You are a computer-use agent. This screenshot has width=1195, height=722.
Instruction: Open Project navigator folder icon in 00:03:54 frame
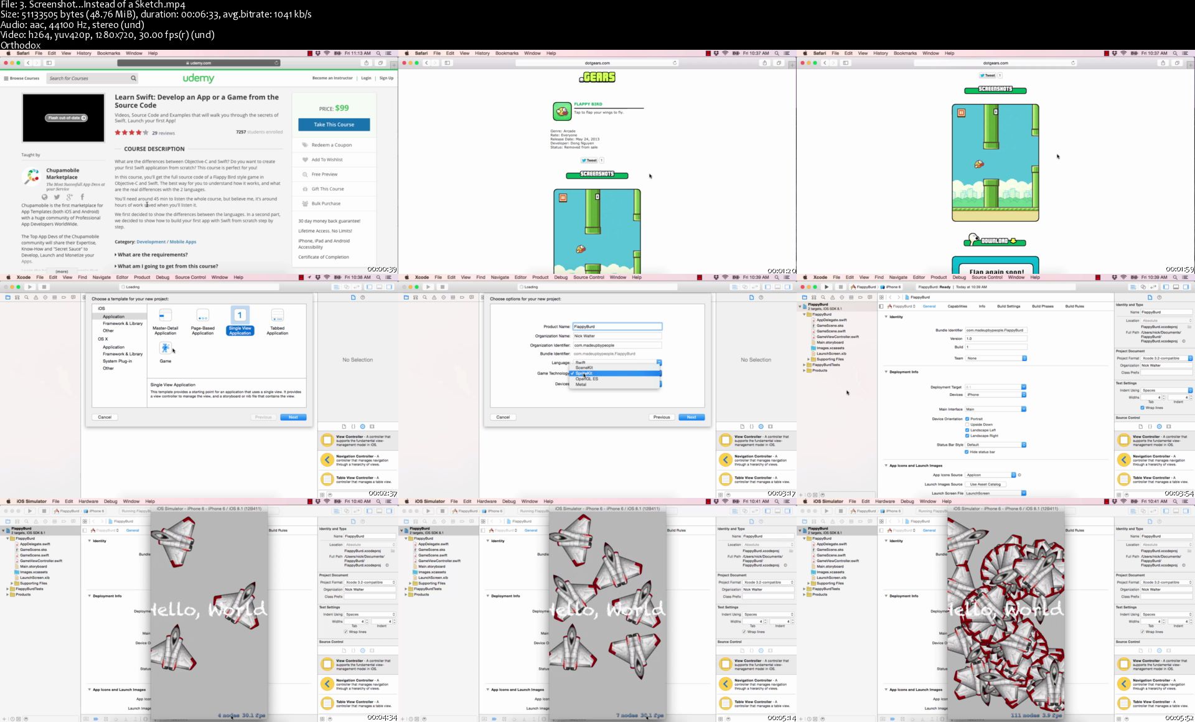(x=804, y=298)
